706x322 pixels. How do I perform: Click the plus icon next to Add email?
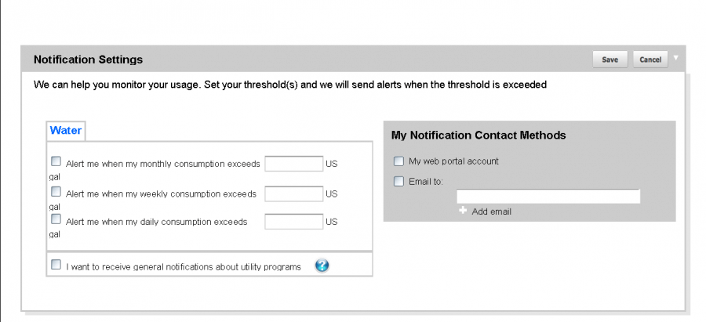pyautogui.click(x=462, y=211)
